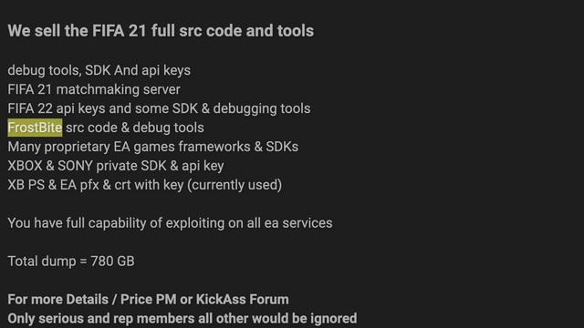The image size is (584, 328).
Task: Click the proprietary EA games frameworks line
Action: coord(152,147)
